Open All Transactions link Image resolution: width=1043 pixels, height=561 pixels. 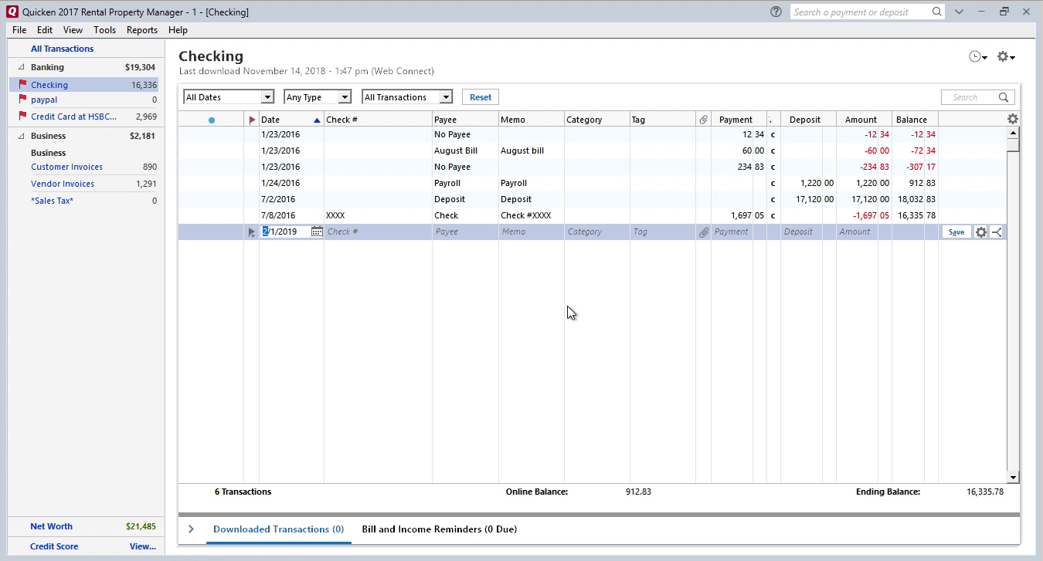point(62,49)
